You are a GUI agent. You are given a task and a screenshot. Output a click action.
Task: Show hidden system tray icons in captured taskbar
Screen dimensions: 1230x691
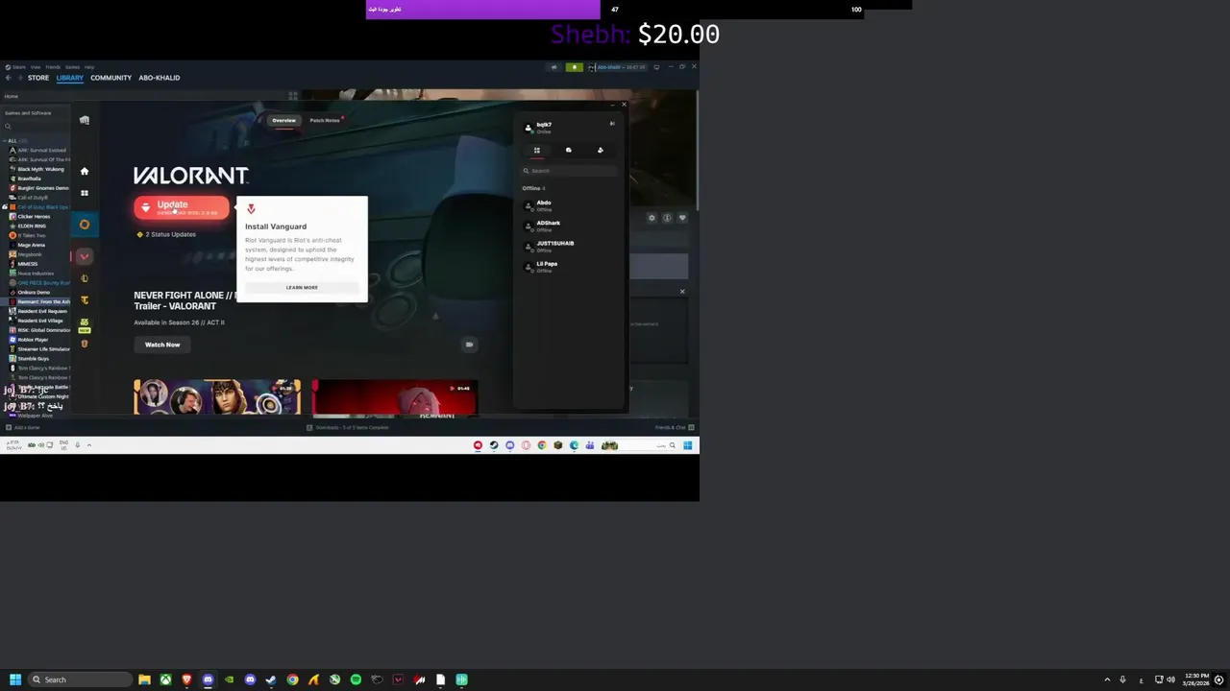89,444
